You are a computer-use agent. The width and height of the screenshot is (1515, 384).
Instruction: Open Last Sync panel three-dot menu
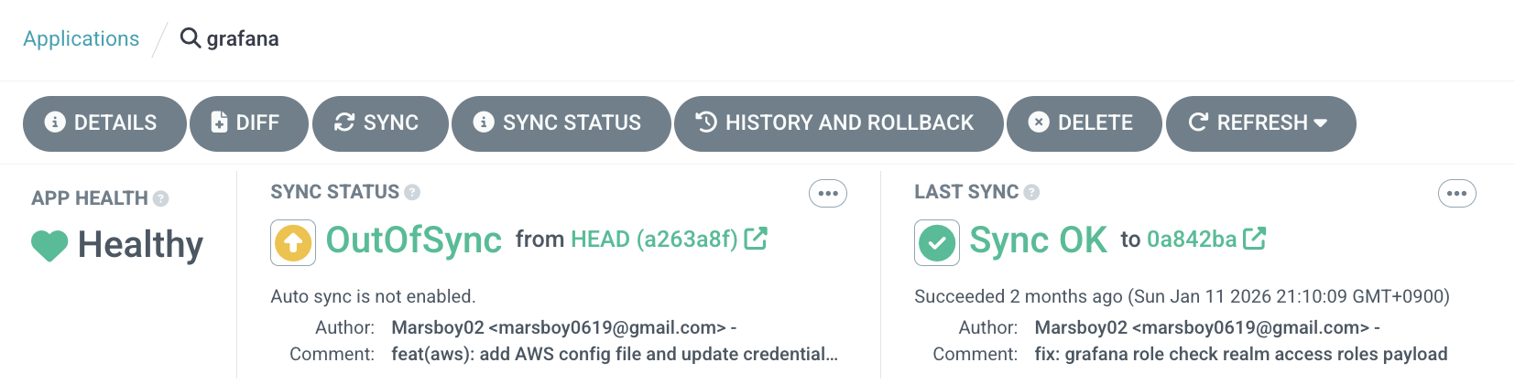[1456, 194]
